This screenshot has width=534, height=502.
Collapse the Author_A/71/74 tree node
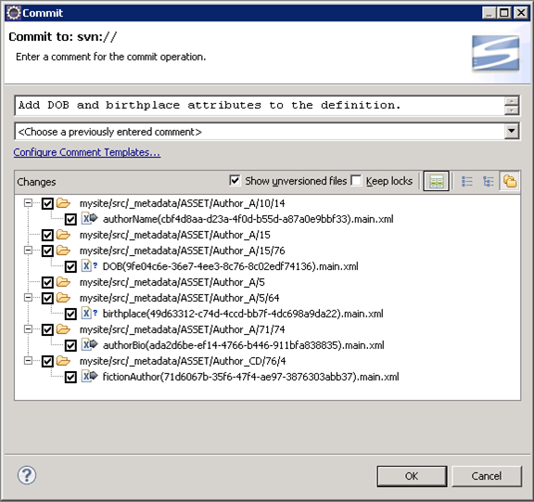tap(28, 329)
